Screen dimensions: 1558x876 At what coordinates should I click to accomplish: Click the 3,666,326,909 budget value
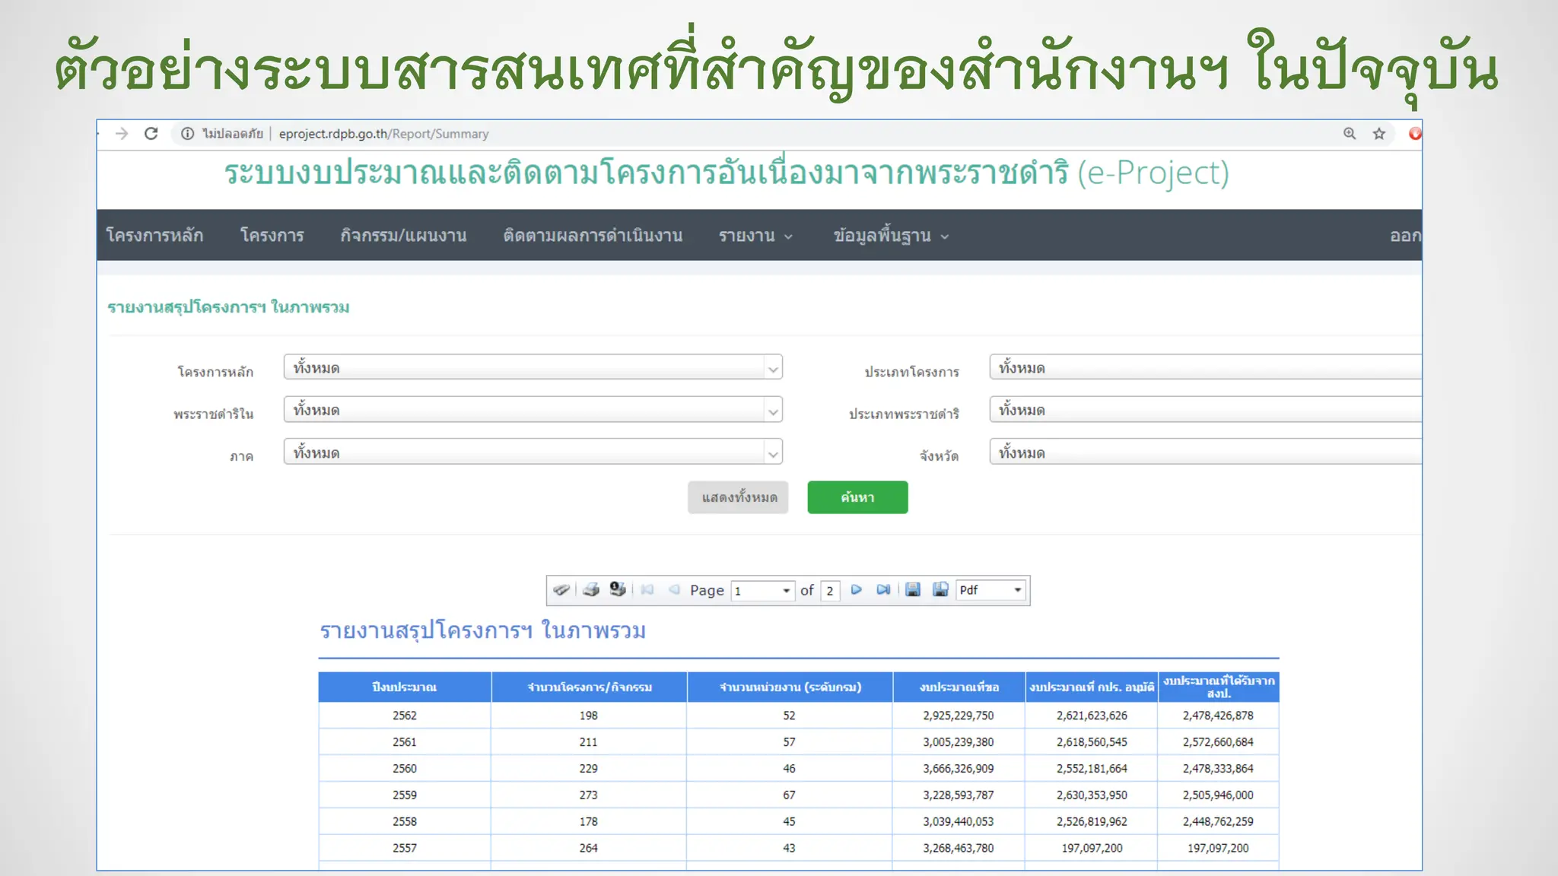959,769
